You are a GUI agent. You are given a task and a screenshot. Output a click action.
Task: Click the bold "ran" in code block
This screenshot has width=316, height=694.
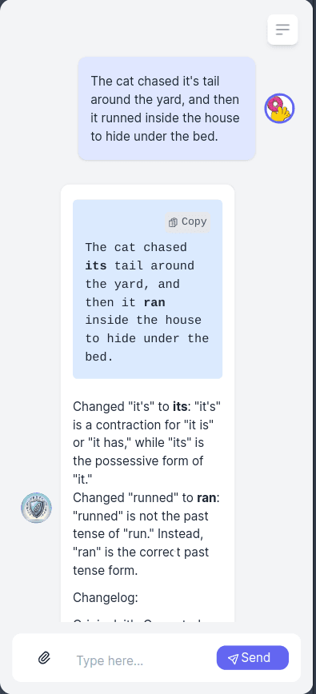(154, 302)
